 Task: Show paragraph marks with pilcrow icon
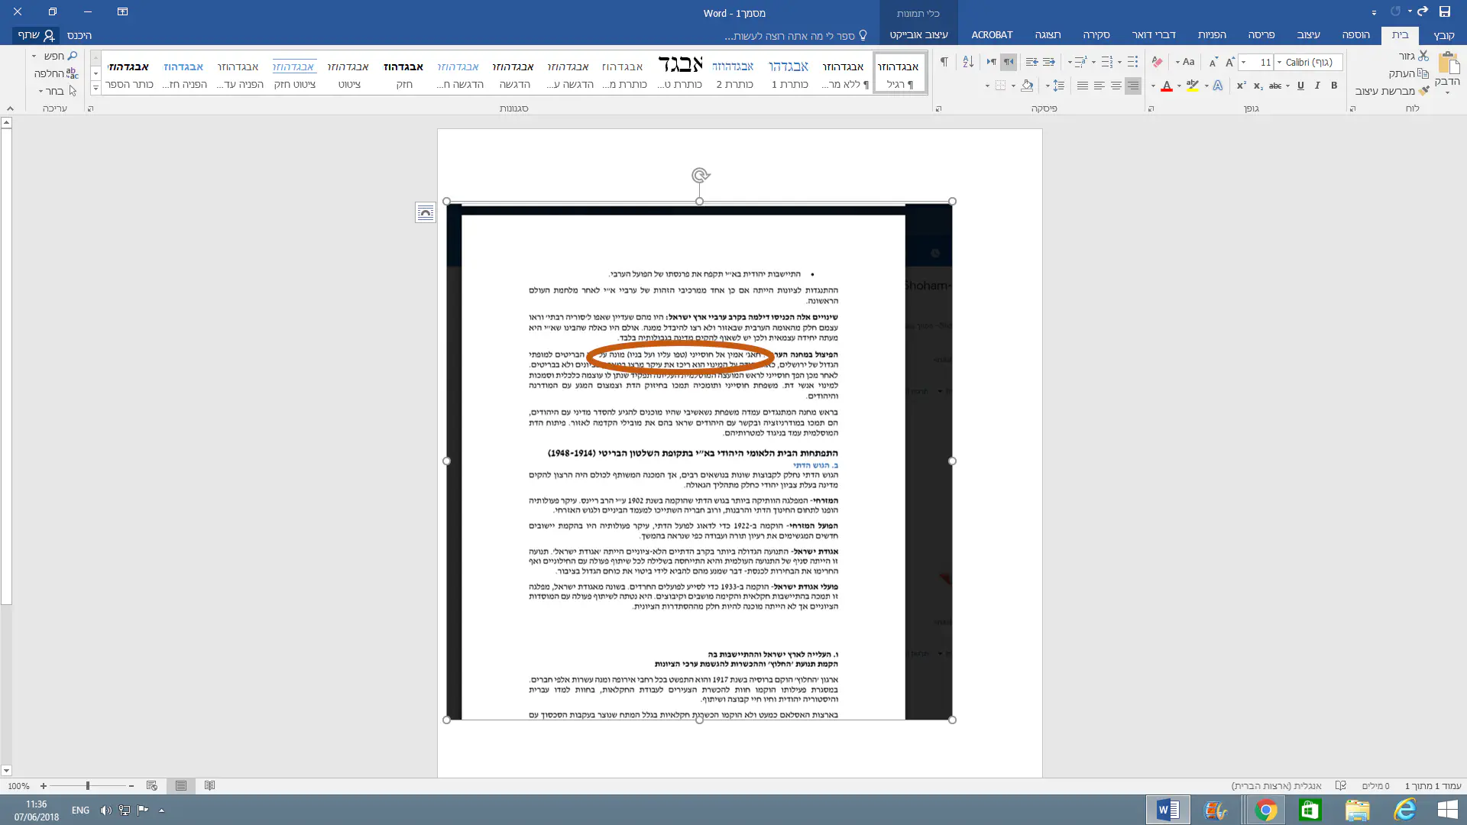click(x=944, y=62)
